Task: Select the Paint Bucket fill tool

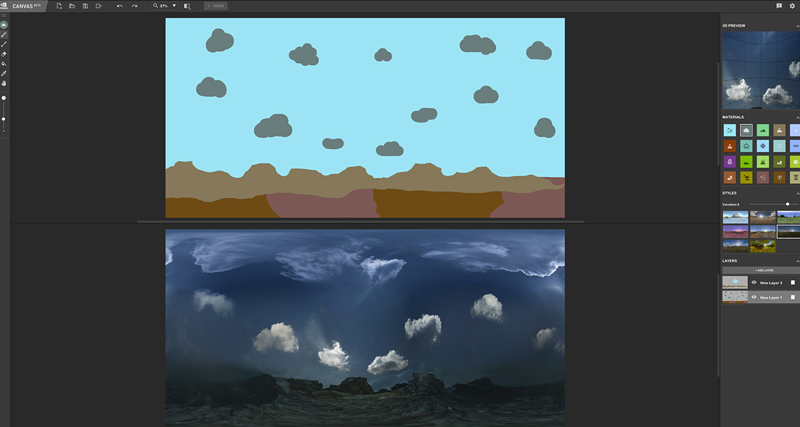Action: pyautogui.click(x=4, y=64)
